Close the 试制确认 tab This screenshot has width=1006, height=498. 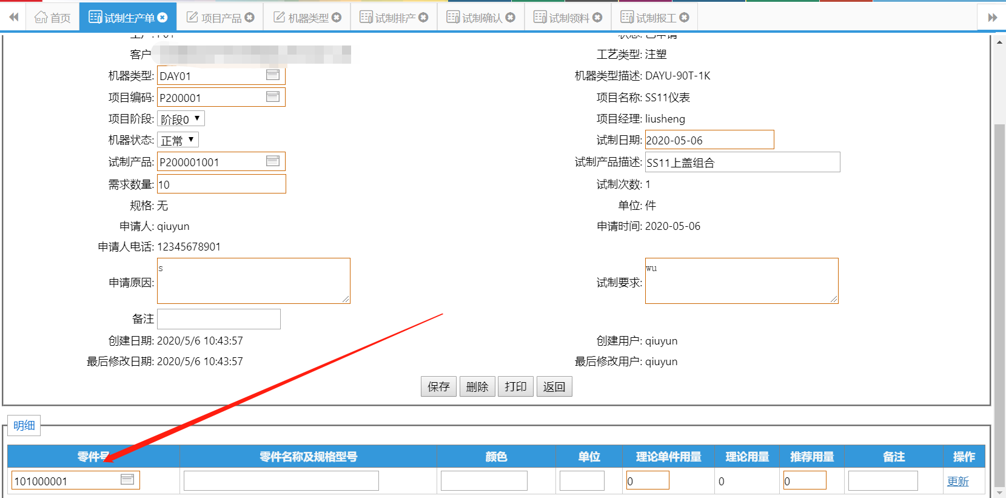(x=510, y=18)
